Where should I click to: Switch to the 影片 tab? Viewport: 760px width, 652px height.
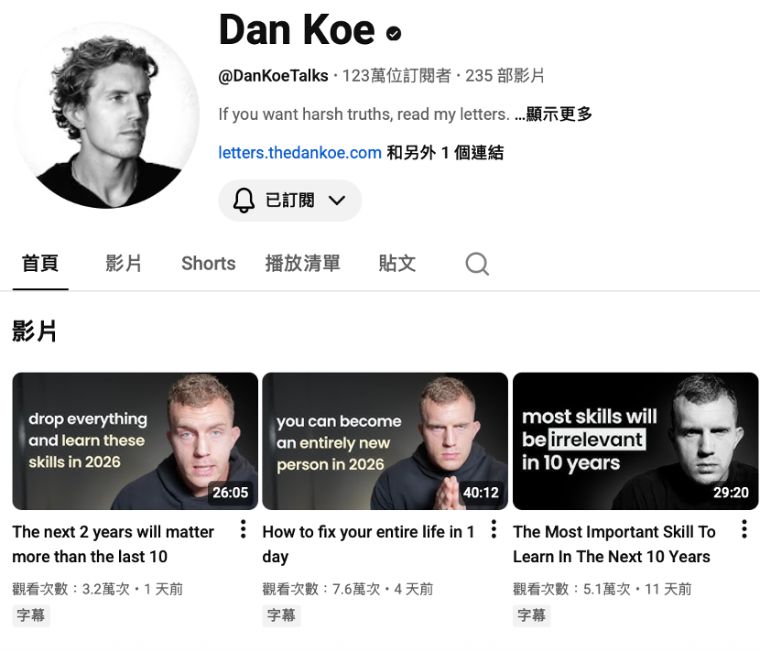[x=124, y=263]
